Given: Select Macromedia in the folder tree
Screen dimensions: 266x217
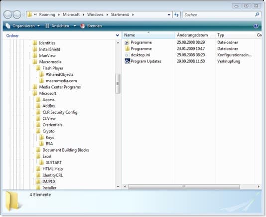Looking at the screenshot, I should click(x=50, y=62).
